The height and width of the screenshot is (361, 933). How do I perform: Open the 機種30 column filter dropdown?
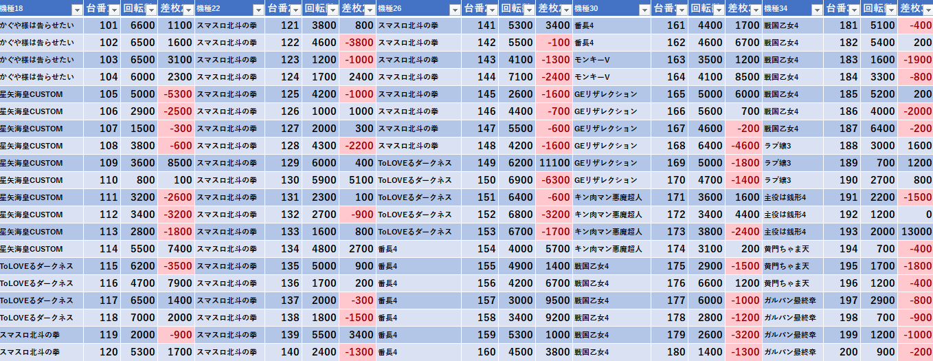tap(644, 9)
